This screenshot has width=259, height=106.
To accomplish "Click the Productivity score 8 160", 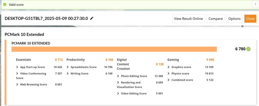I will click(x=109, y=60).
